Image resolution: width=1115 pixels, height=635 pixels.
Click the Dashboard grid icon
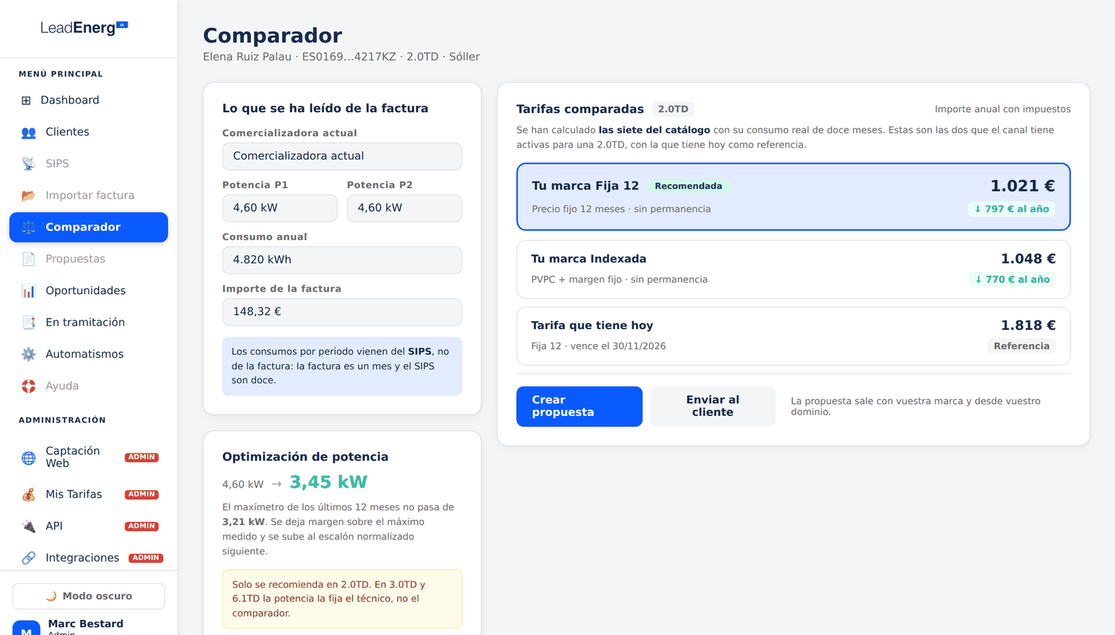click(26, 100)
